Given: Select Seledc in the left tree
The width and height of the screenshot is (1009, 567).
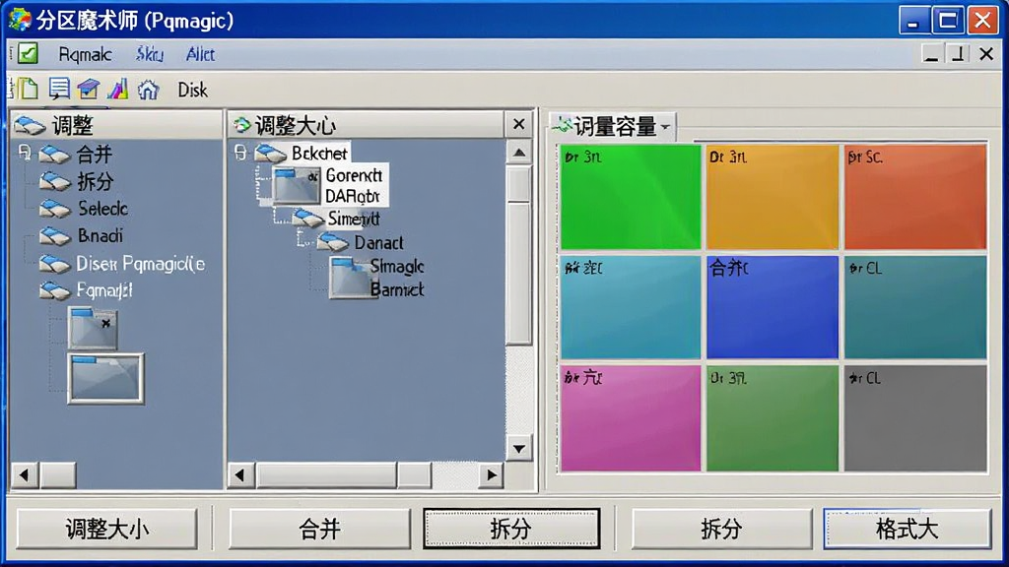Looking at the screenshot, I should tap(102, 209).
